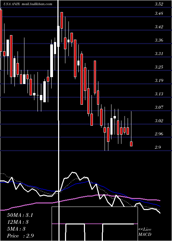Image resolution: width=172 pixels, height=241 pixels.
Task: Click the 'Price : 2.9' readout
Action: coord(20,236)
